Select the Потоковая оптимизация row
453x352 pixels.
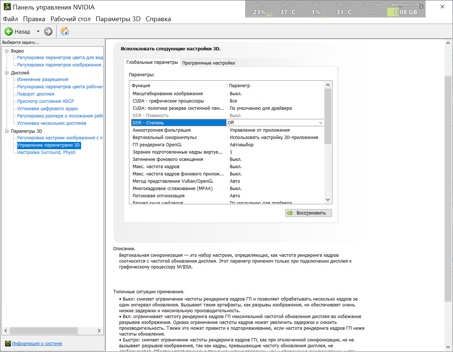coord(227,196)
